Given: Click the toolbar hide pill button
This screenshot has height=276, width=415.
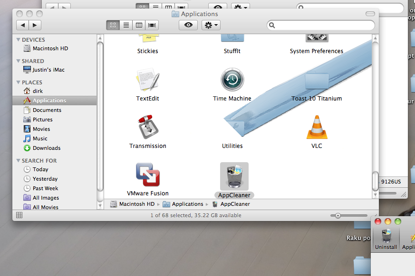Looking at the screenshot, I should tap(370, 14).
